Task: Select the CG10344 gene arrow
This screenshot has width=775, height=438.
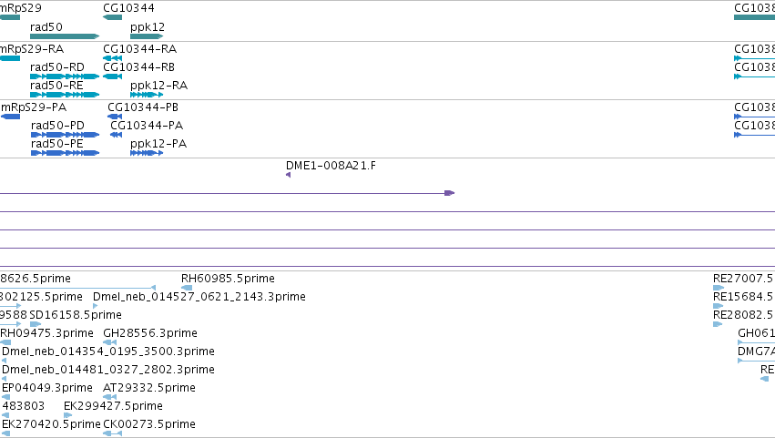Action: [113, 17]
